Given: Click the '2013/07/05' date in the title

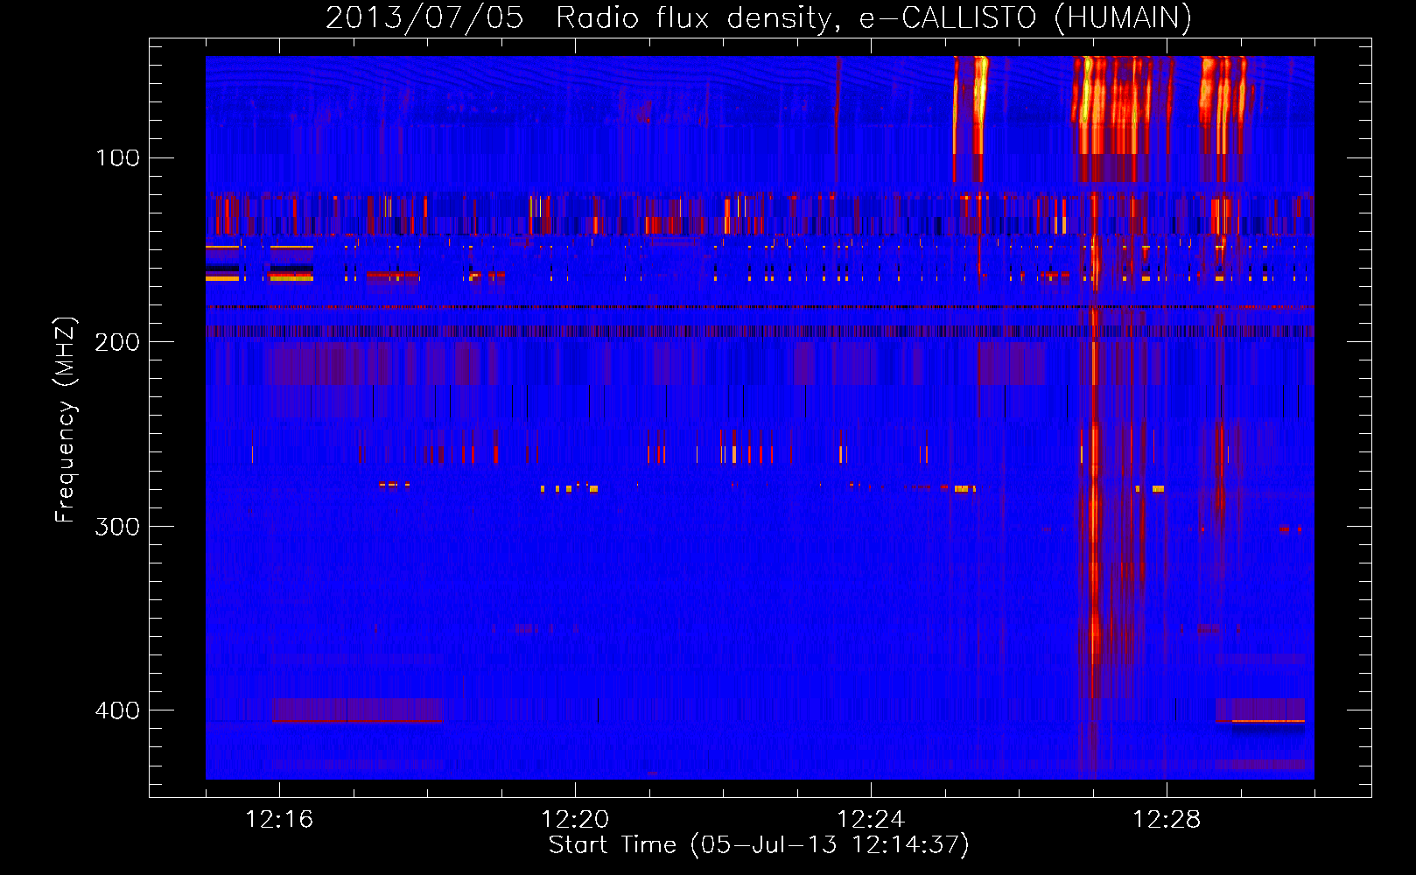Looking at the screenshot, I should point(424,17).
